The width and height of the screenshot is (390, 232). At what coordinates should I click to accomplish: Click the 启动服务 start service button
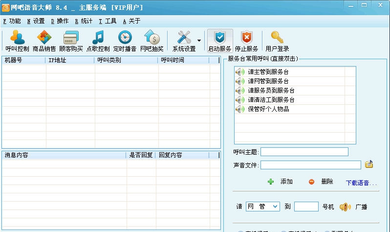[220, 41]
